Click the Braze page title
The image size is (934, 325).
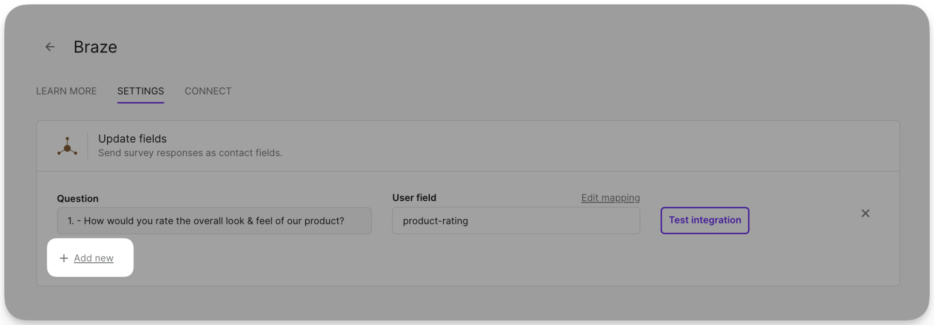(95, 46)
